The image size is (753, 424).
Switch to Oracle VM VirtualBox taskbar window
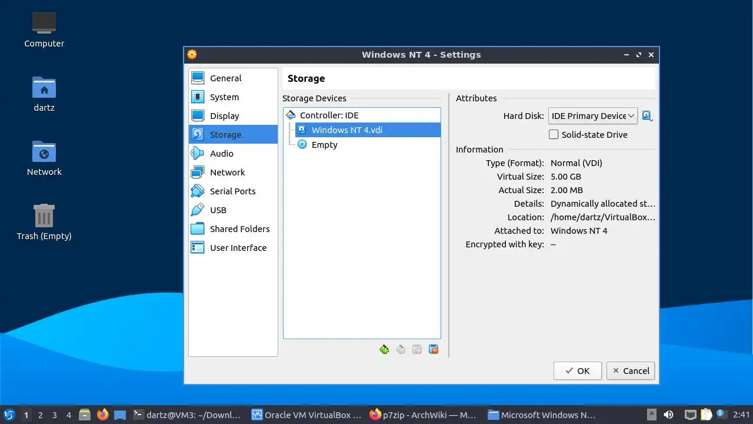(x=306, y=415)
